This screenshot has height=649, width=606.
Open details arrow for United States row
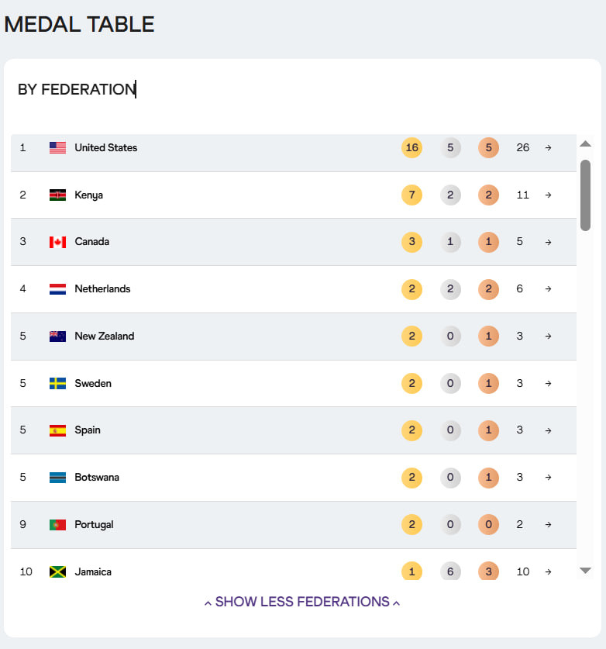click(548, 147)
